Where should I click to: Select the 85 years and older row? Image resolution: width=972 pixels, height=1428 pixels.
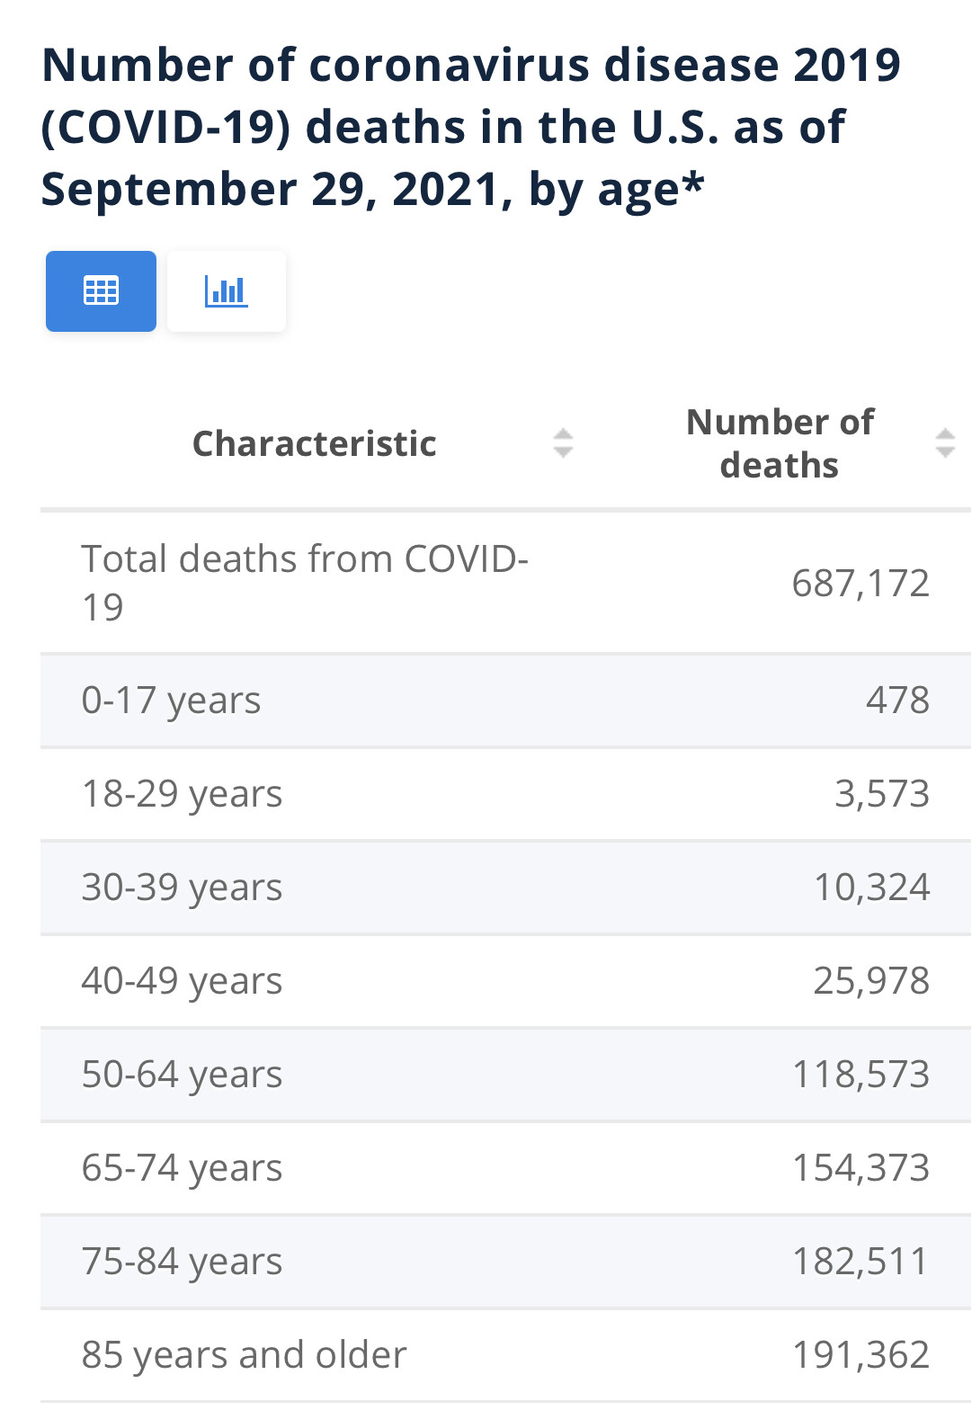(x=505, y=1355)
